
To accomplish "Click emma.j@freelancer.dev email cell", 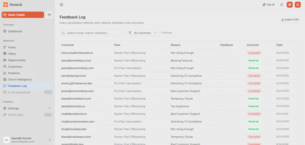I will pyautogui.click(x=77, y=83).
